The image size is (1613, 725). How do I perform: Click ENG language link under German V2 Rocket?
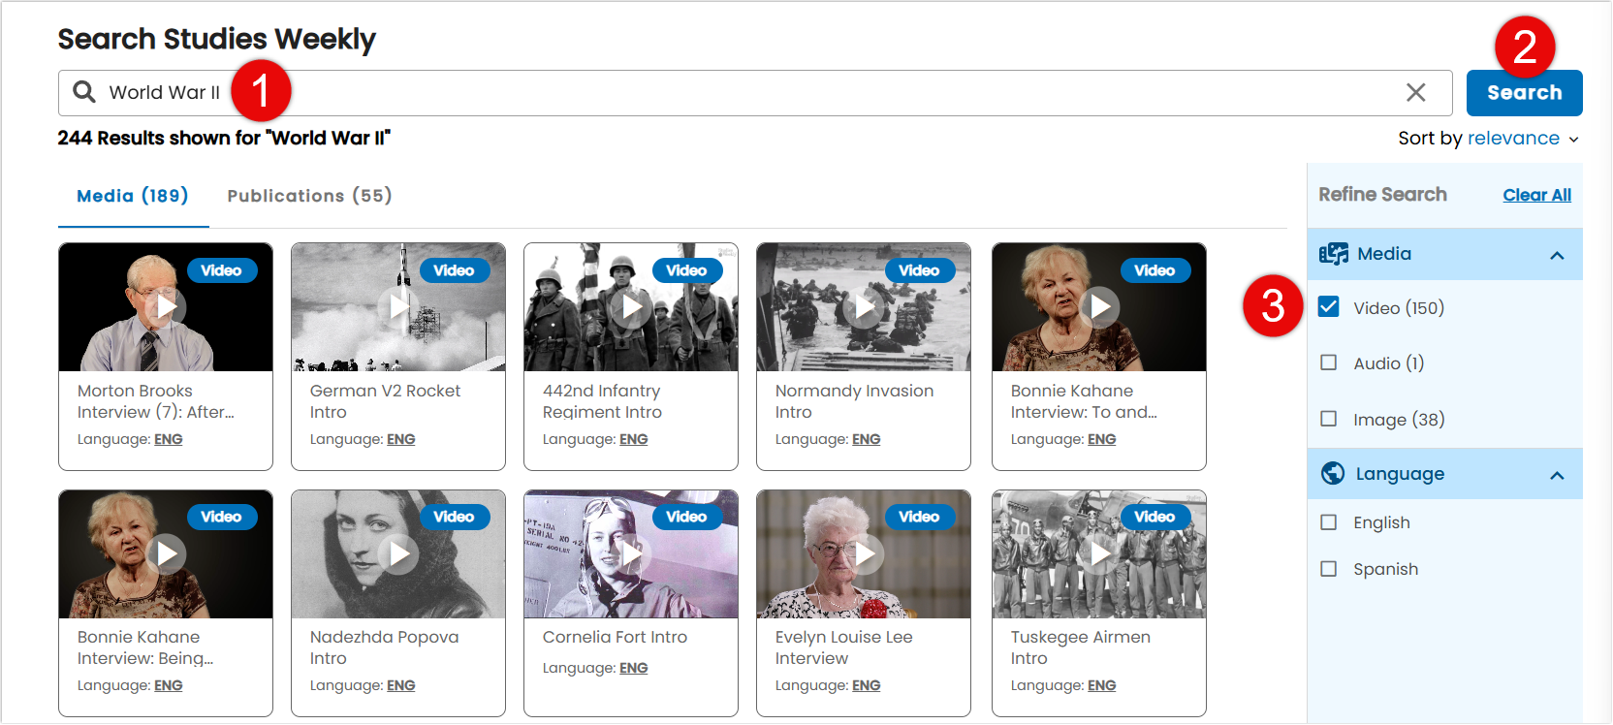pos(401,439)
